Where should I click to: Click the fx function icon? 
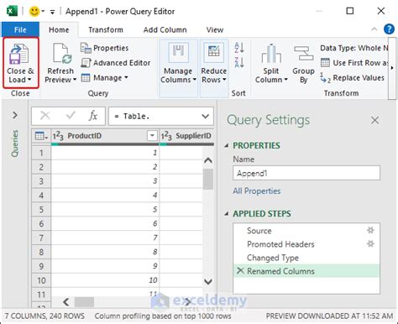click(x=93, y=115)
